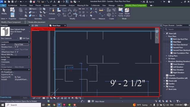Toggle the Detail Level icon in view bar
This screenshot has height=107, width=190.
click(x=44, y=98)
